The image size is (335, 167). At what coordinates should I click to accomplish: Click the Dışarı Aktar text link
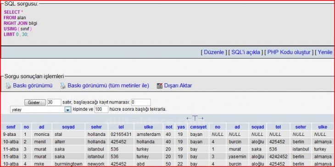pos(178,86)
